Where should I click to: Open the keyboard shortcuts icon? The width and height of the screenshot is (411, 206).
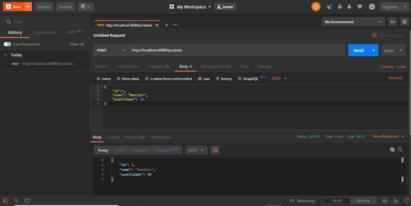click(395, 201)
